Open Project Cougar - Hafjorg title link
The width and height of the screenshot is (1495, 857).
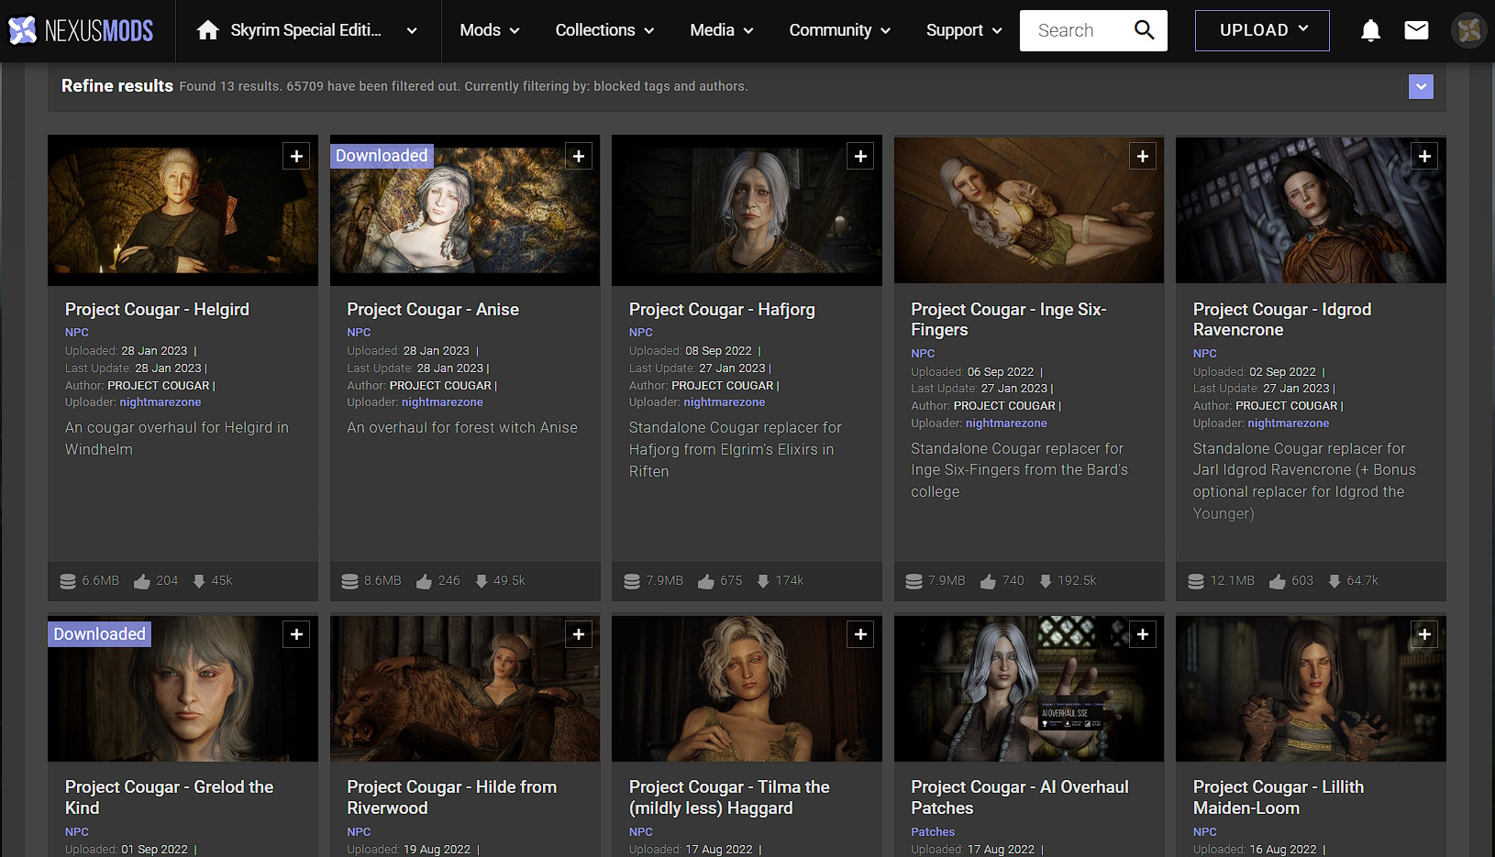point(722,310)
